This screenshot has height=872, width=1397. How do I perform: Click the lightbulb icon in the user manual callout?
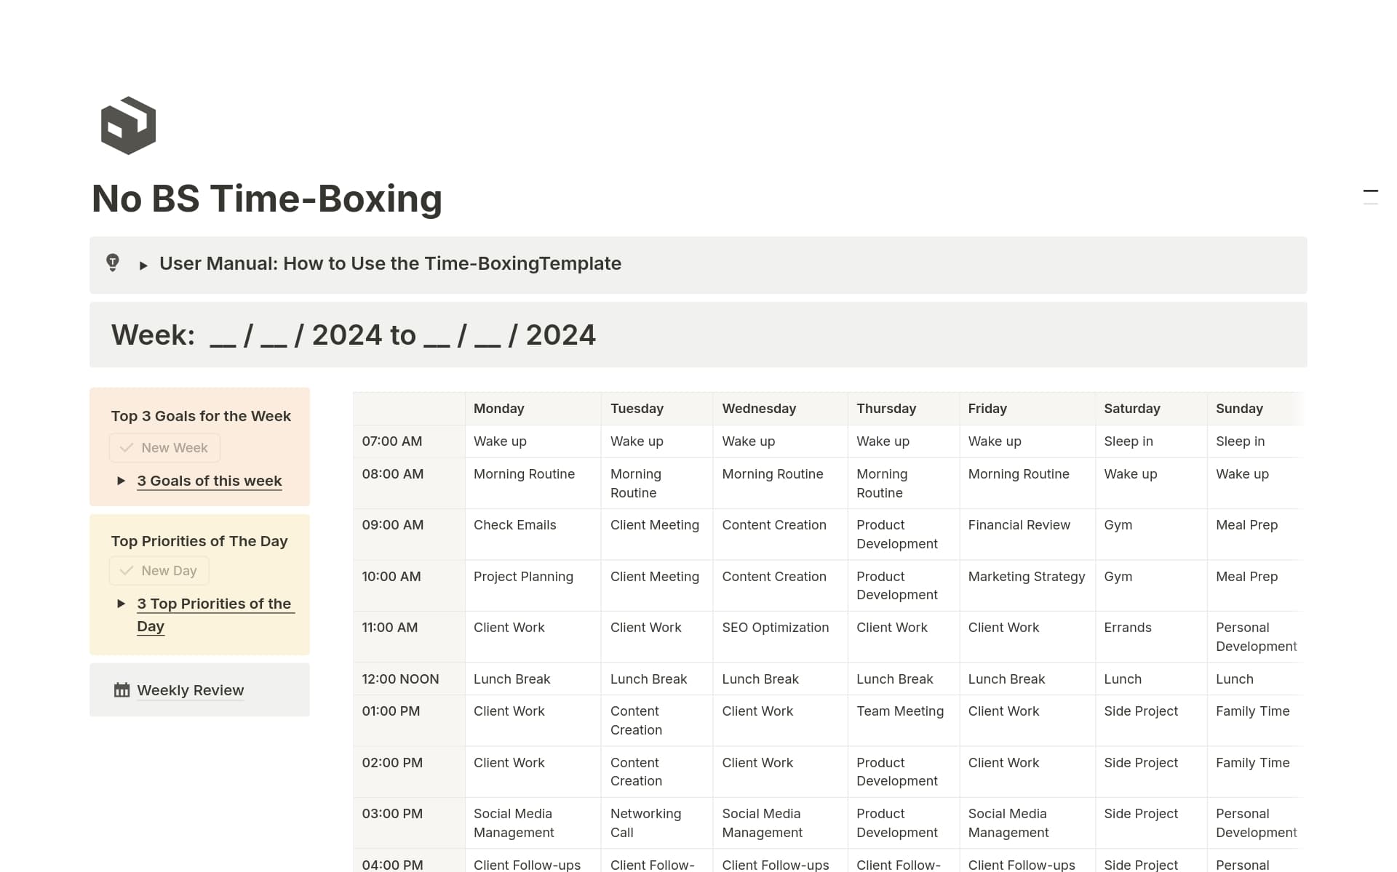[x=113, y=263]
